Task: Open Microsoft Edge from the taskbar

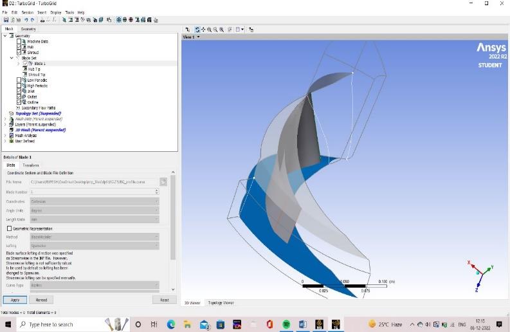Action: 171,324
